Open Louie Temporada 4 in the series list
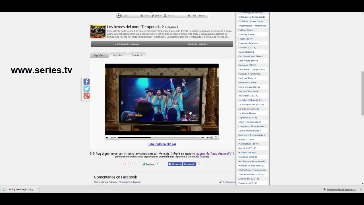 click(250, 131)
